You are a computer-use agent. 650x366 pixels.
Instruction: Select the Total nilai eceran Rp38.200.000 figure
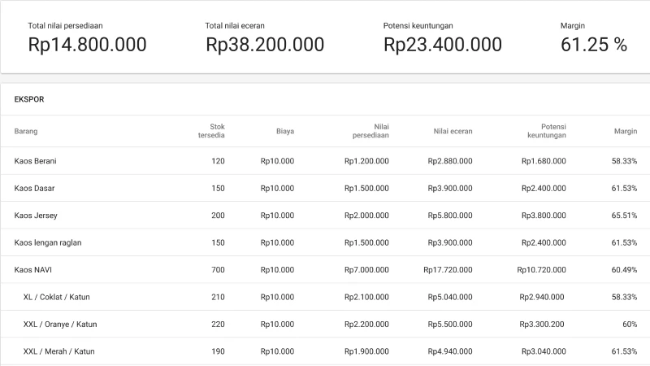[265, 45]
